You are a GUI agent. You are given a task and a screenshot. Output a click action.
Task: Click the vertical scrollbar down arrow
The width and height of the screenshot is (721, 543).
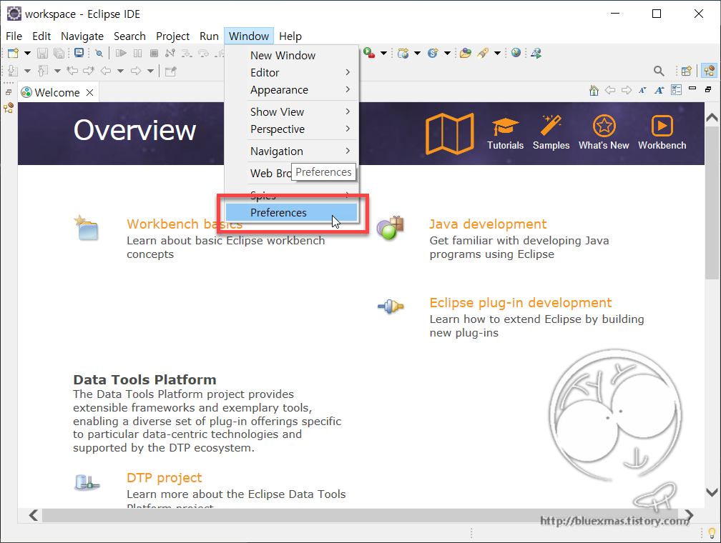[x=711, y=492]
